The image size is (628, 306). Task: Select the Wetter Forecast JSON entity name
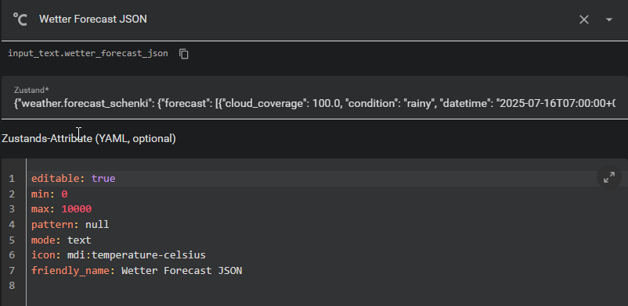coord(93,19)
